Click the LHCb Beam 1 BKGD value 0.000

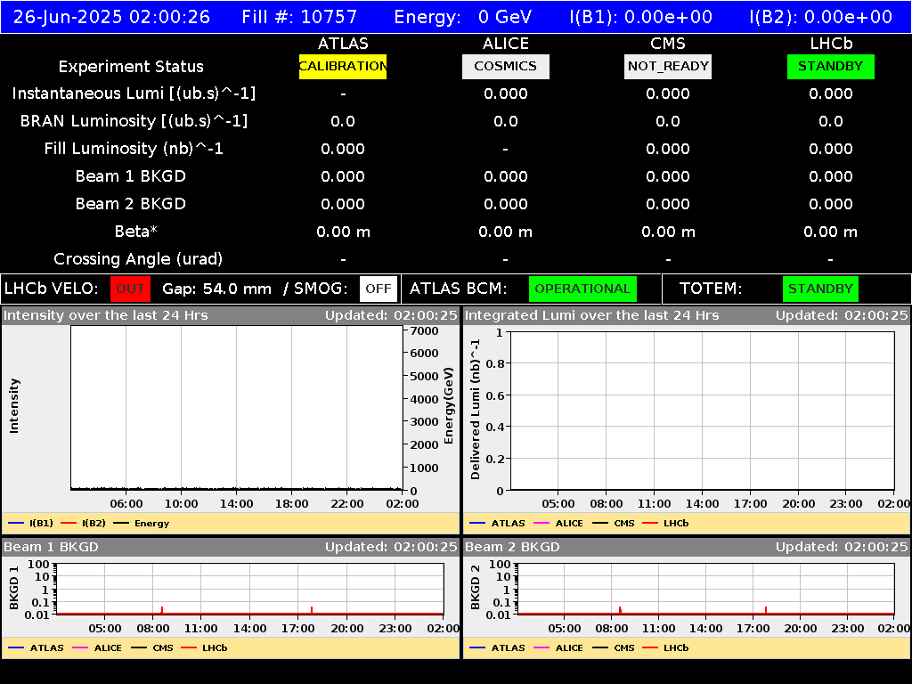click(831, 176)
